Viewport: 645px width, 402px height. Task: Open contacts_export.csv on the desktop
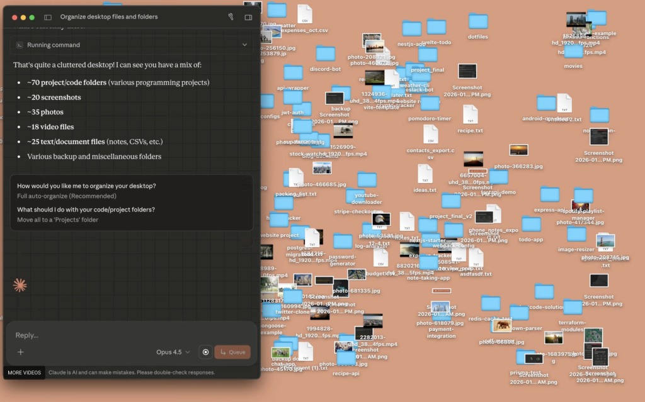[431, 135]
